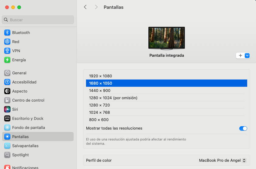Open the Red network settings icon
Viewport: 256px width, 169px height.
click(7, 42)
